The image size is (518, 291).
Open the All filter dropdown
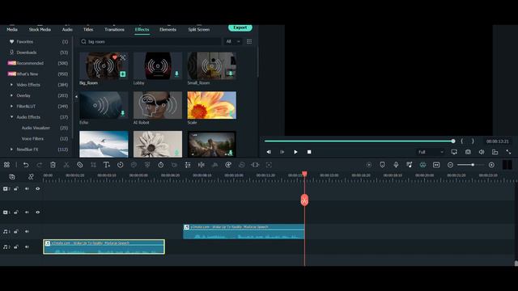[x=232, y=41]
